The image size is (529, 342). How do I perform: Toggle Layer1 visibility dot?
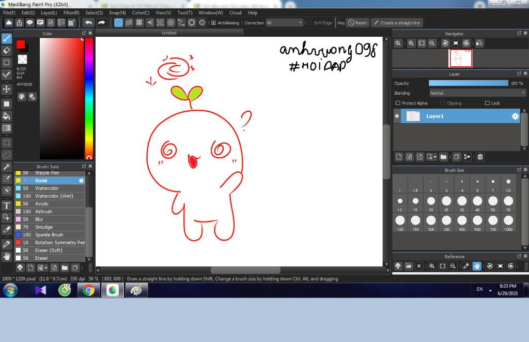397,116
